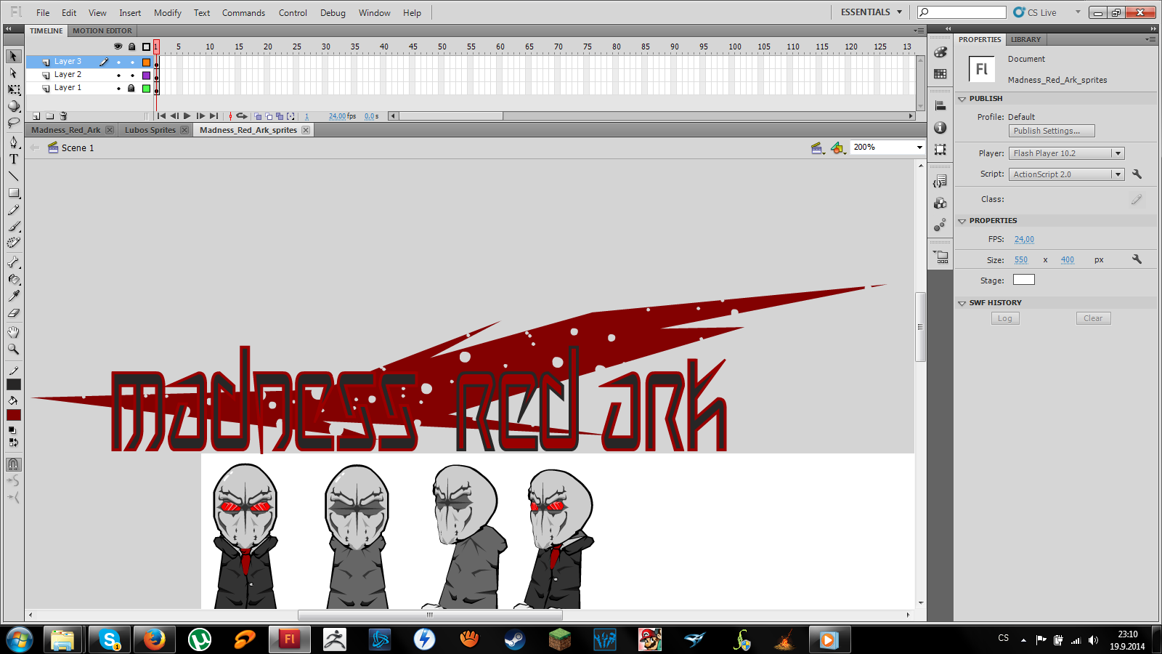The image size is (1162, 654).
Task: Select the Deco tool
Action: 13,243
